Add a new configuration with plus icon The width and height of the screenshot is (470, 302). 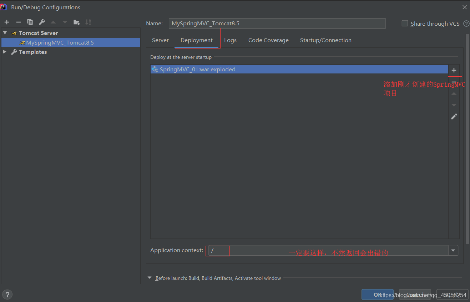tap(7, 22)
